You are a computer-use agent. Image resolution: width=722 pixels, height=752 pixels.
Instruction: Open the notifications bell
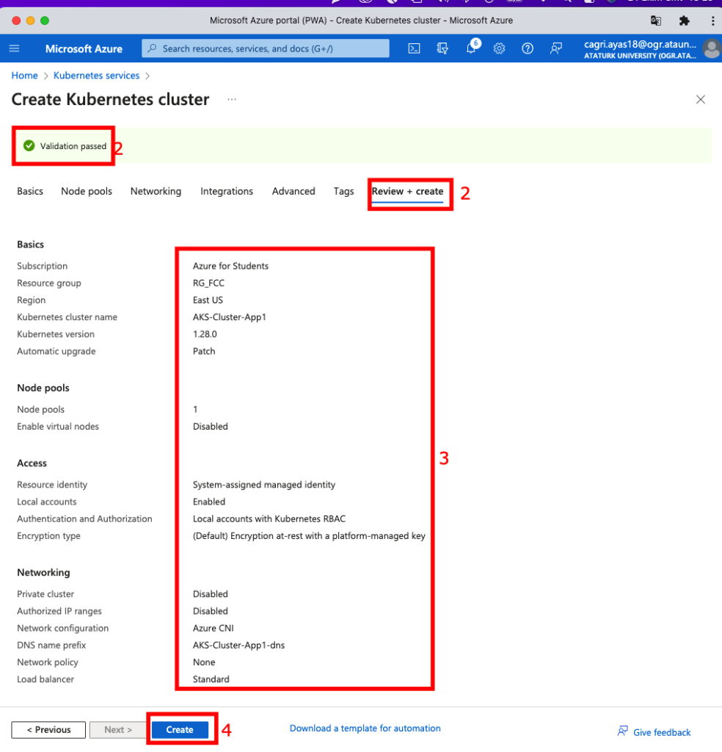point(471,48)
